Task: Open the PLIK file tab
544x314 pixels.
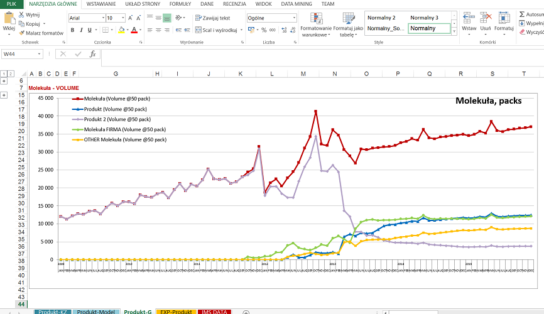Action: click(11, 4)
